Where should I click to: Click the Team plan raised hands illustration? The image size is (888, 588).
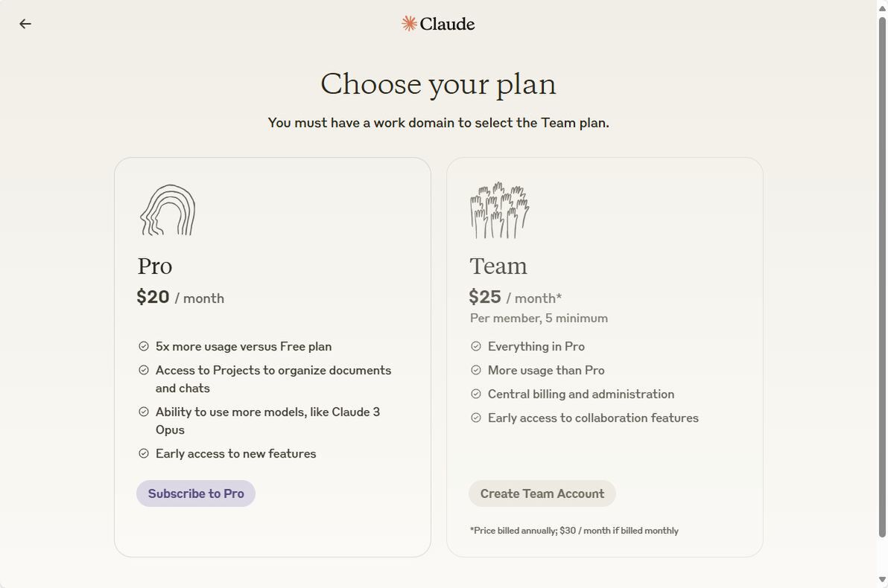pyautogui.click(x=499, y=211)
